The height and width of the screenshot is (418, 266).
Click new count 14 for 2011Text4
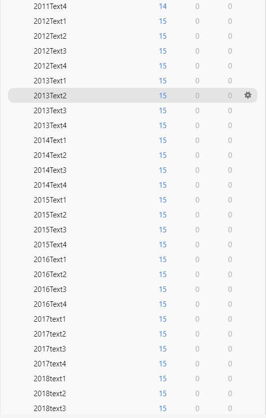click(x=163, y=6)
